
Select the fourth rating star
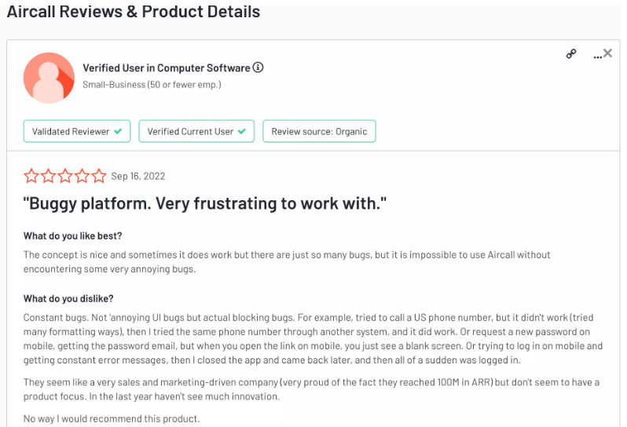pos(82,176)
